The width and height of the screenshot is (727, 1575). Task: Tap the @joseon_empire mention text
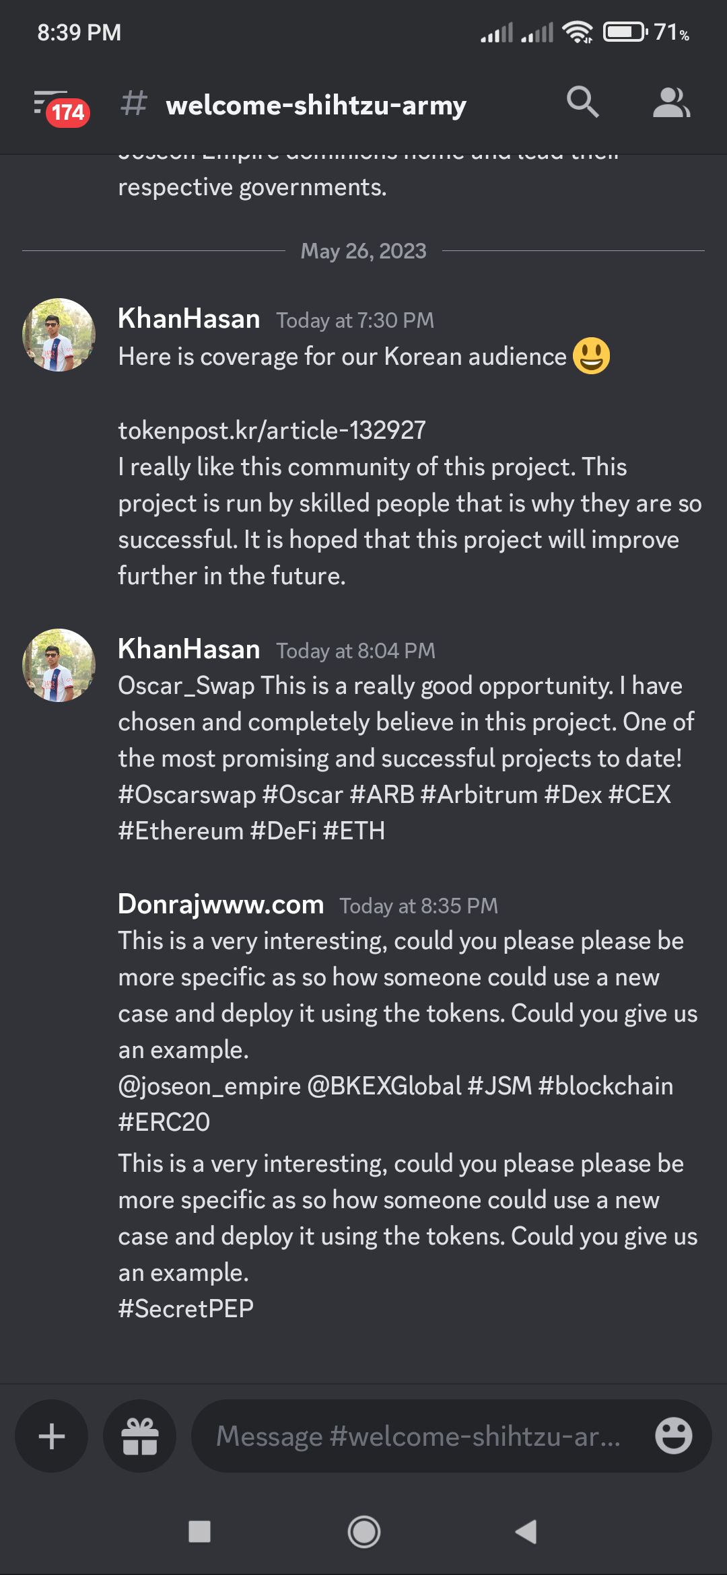(209, 1086)
